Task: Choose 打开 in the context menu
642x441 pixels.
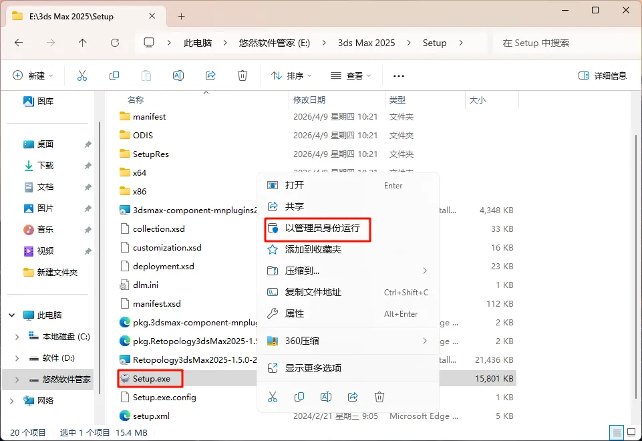Action: [x=347, y=185]
